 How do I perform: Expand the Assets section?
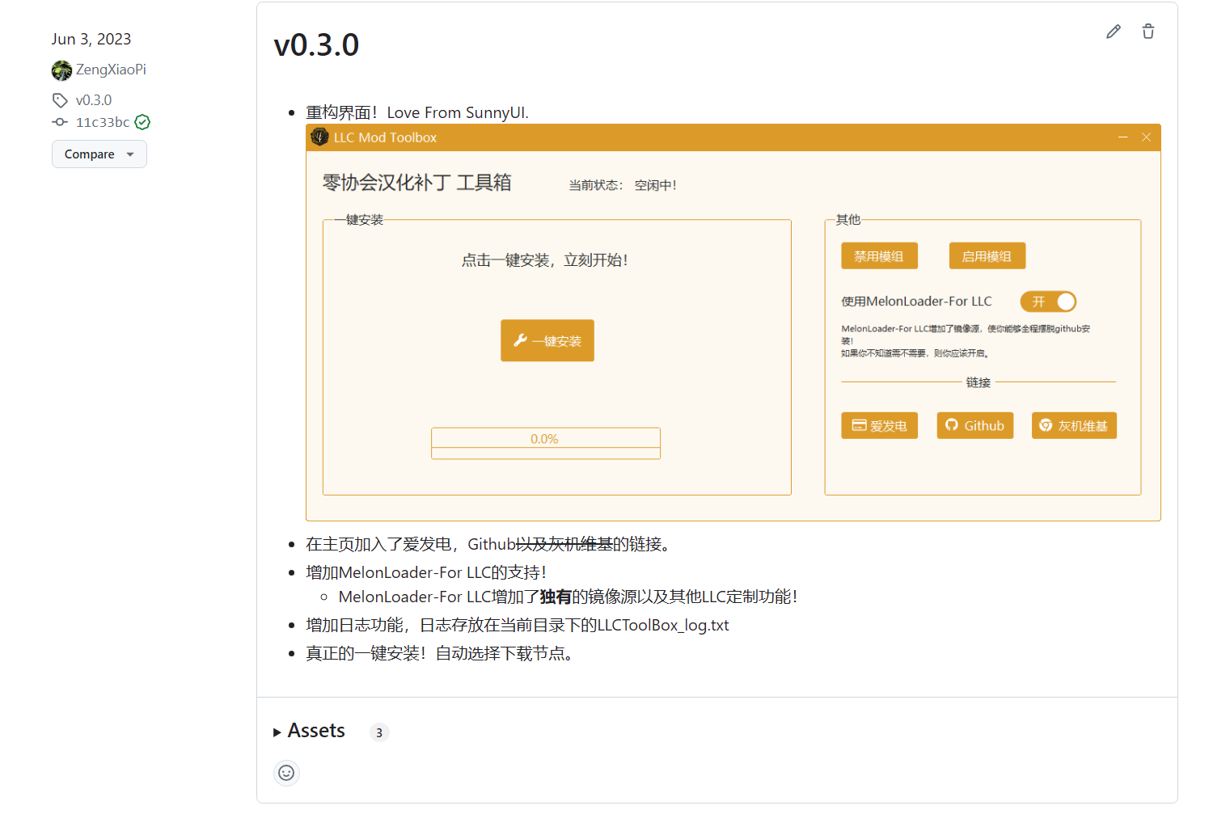308,731
